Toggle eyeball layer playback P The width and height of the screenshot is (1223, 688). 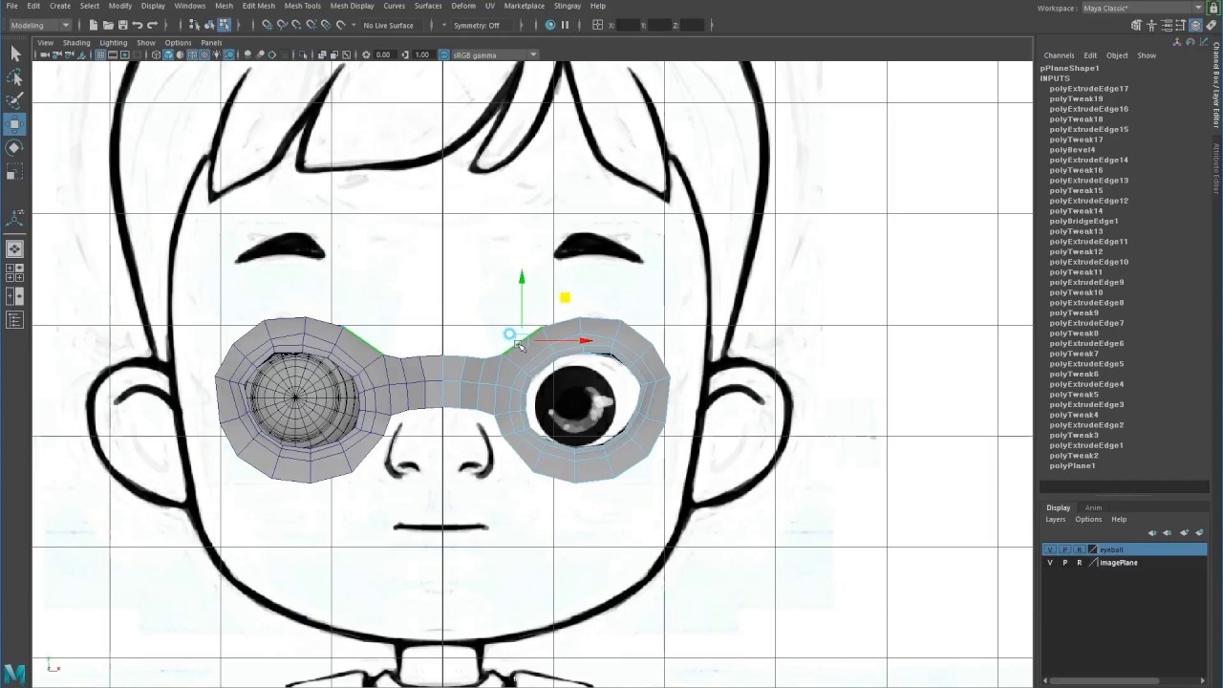(1064, 549)
